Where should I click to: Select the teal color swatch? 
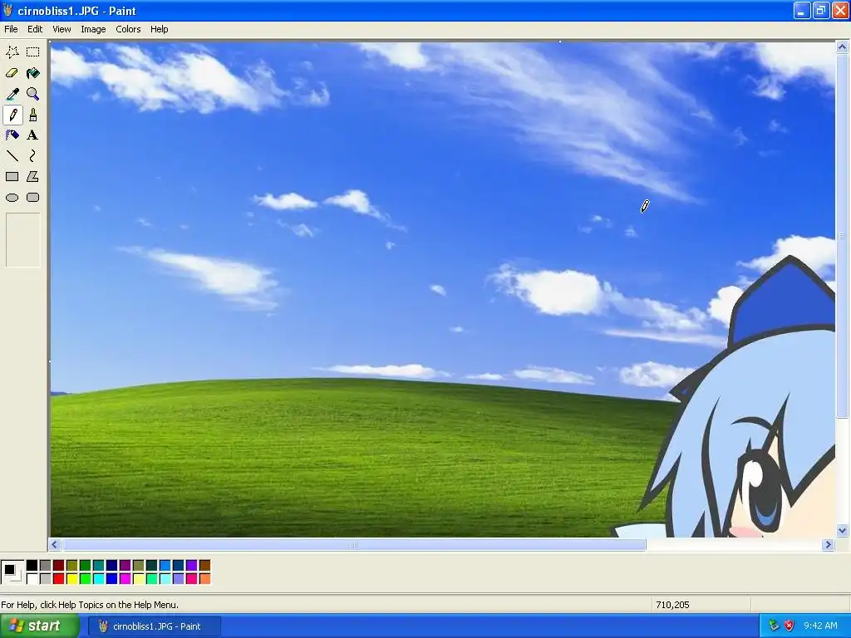99,566
